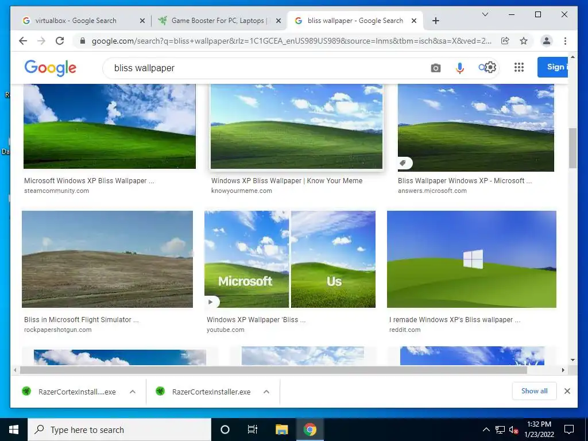The image size is (588, 441).
Task: Click Show all downloads button
Action: pos(535,391)
